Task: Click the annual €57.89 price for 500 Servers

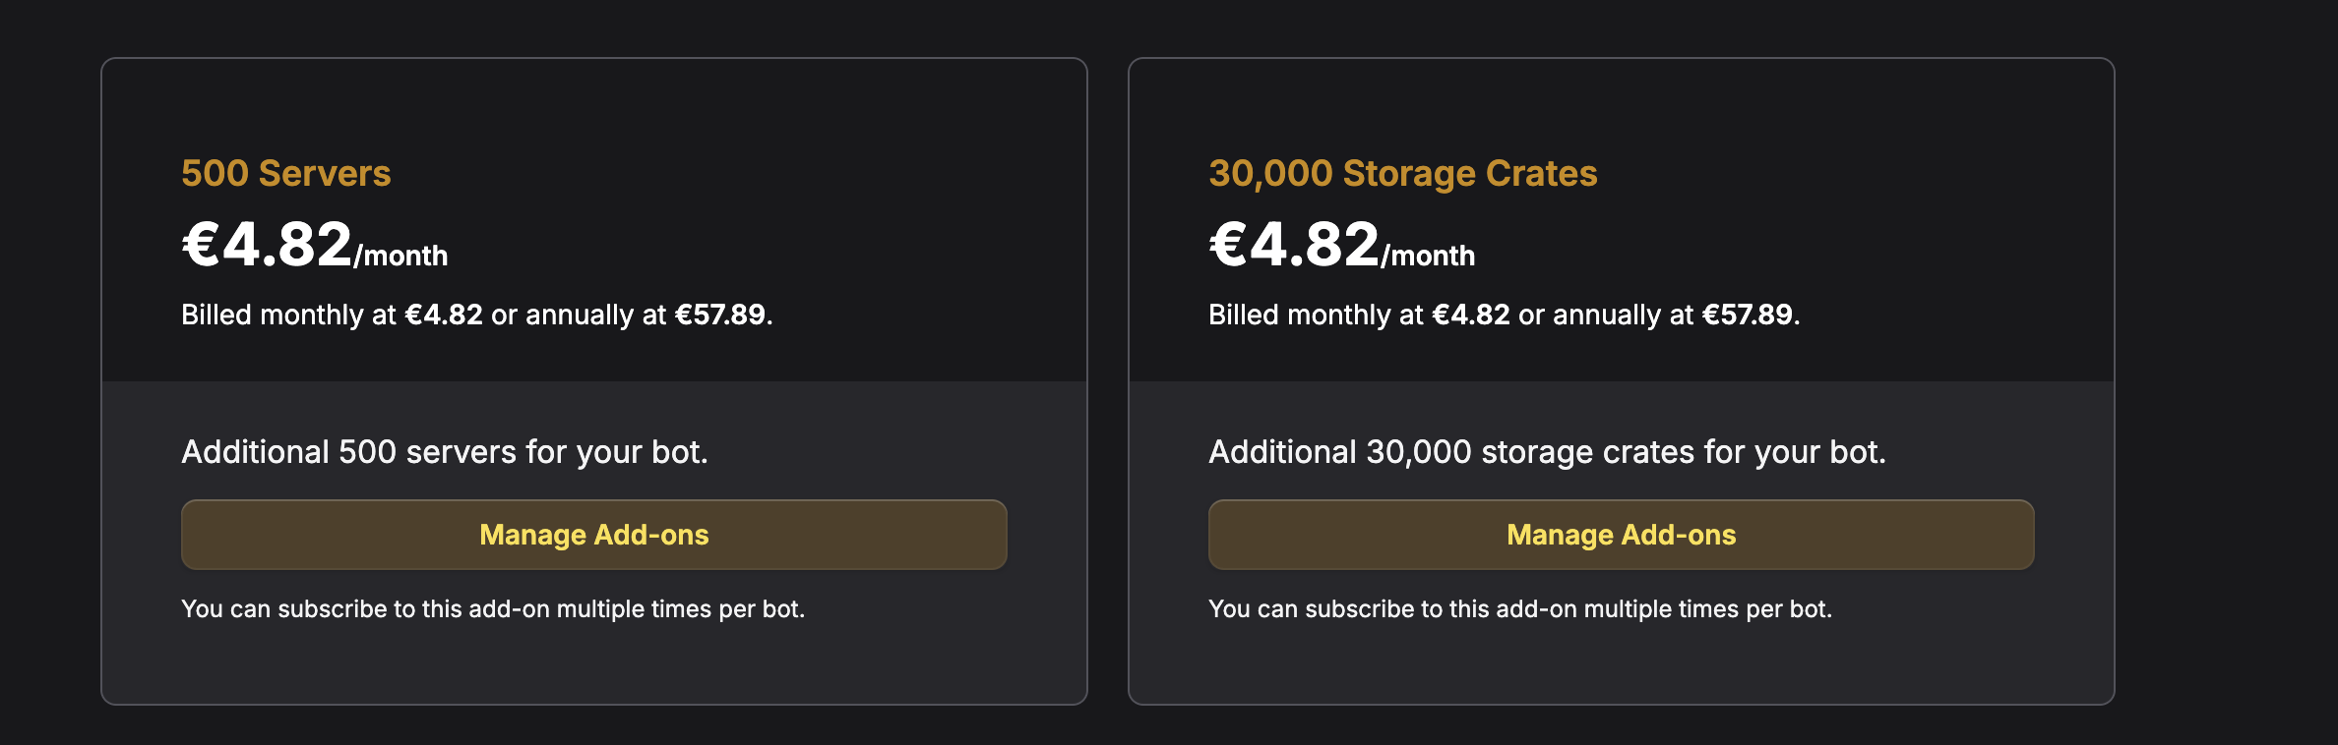Action: click(719, 315)
